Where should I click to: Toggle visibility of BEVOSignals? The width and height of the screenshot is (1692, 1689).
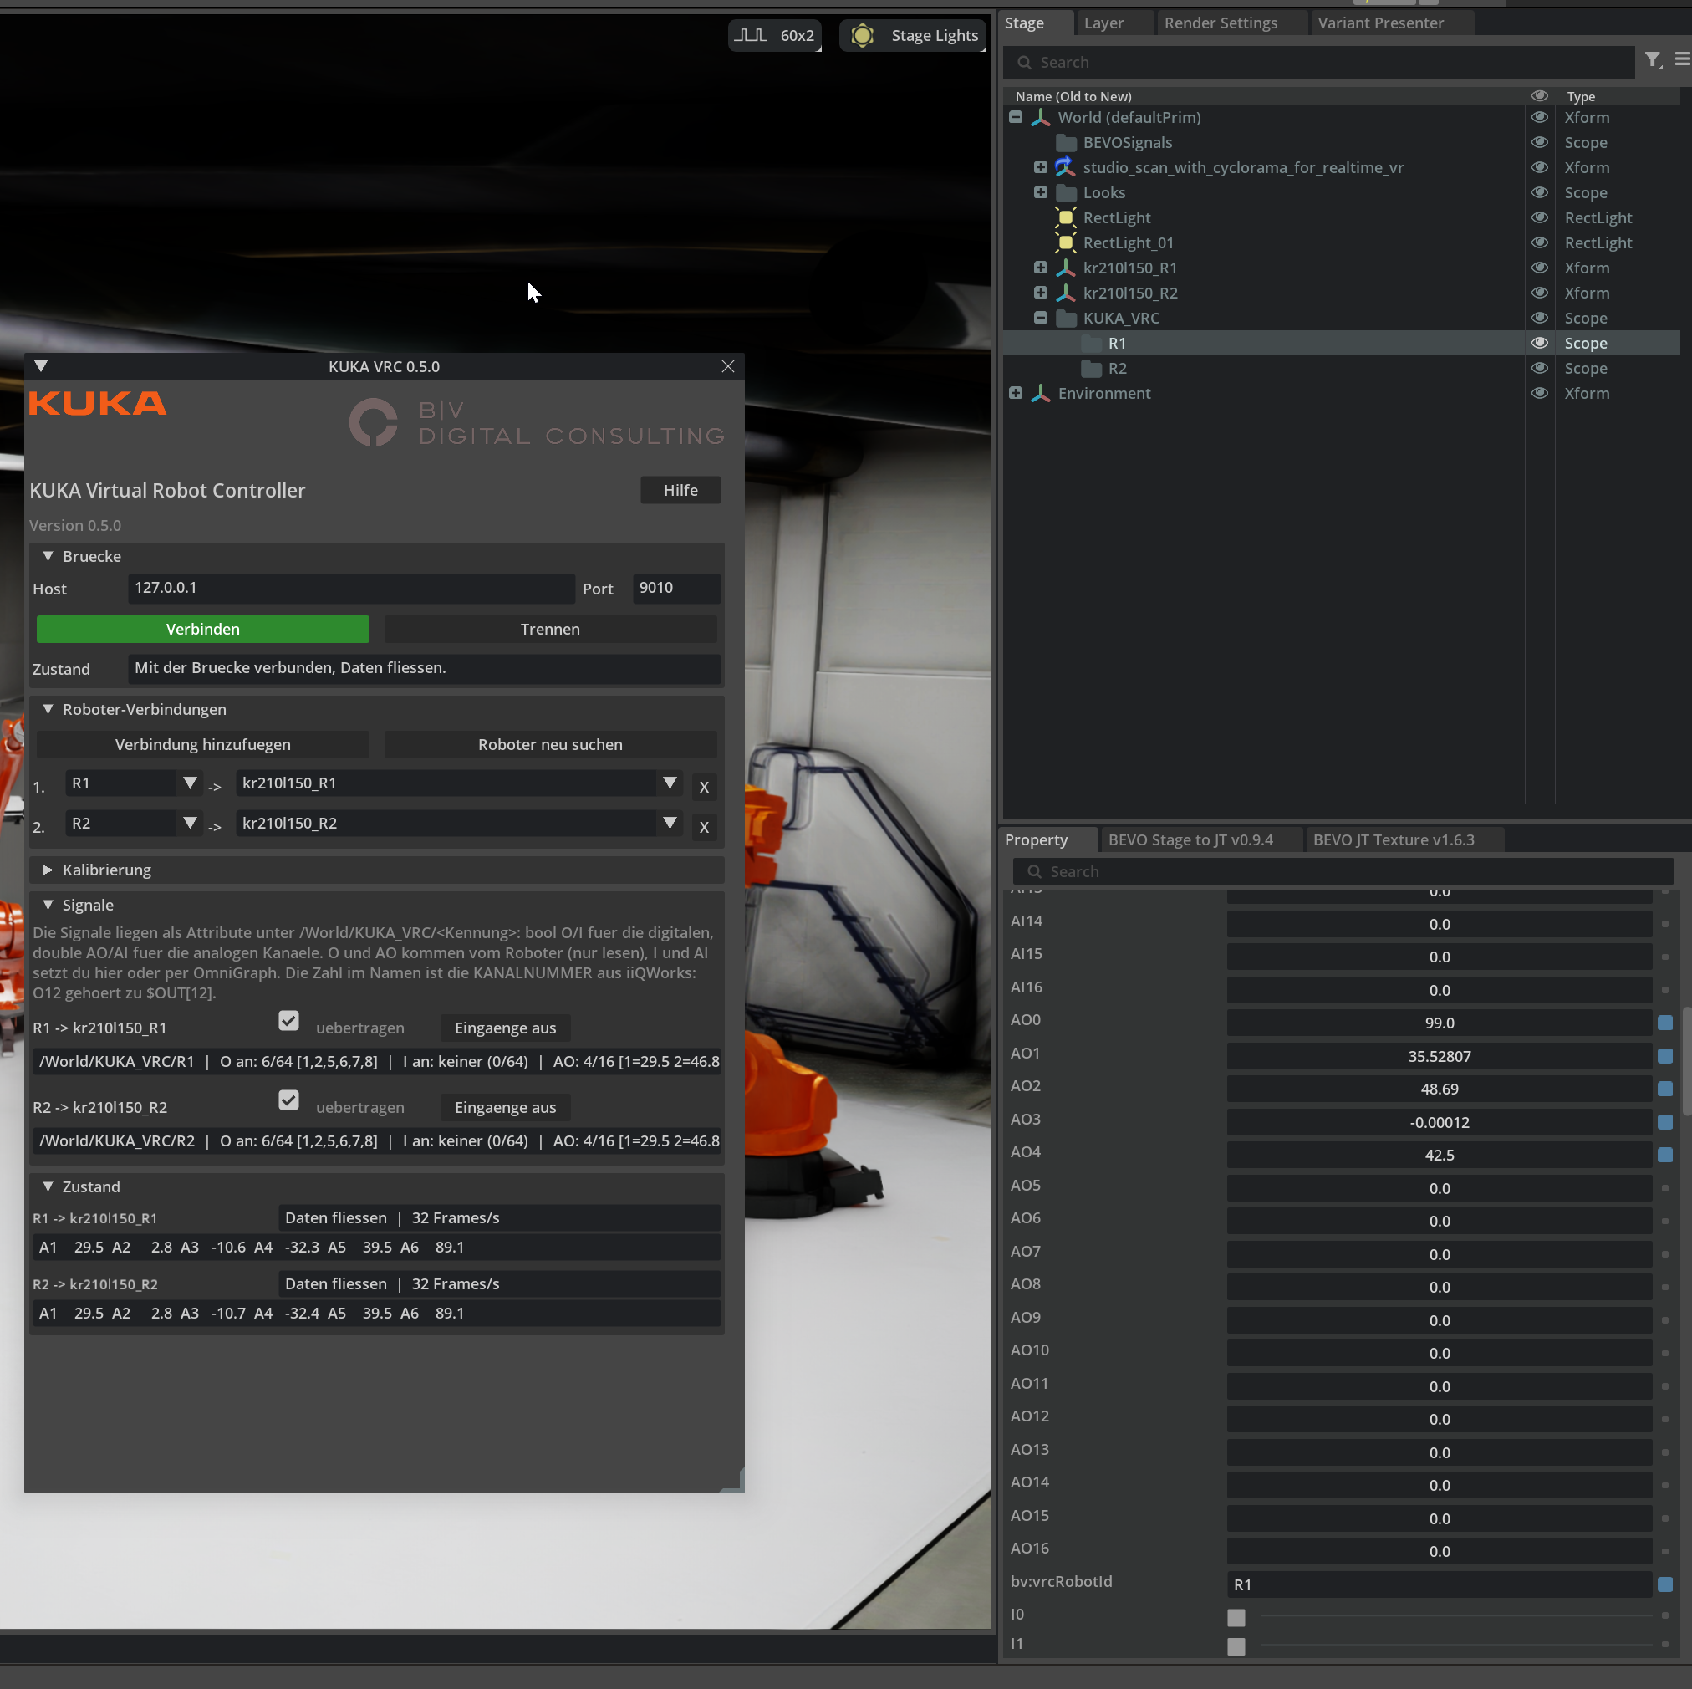1539,143
